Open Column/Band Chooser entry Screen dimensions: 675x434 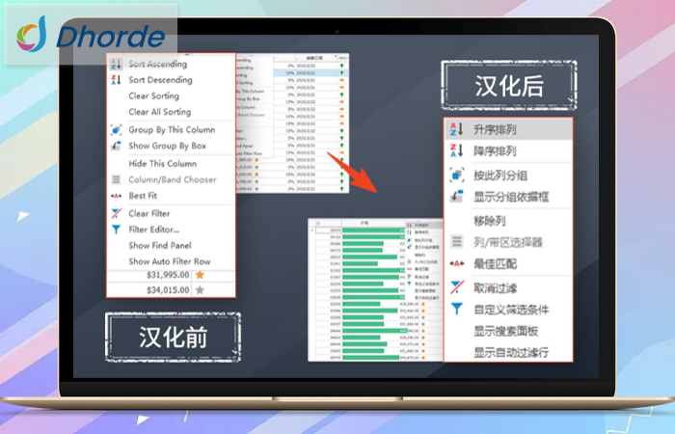click(171, 179)
